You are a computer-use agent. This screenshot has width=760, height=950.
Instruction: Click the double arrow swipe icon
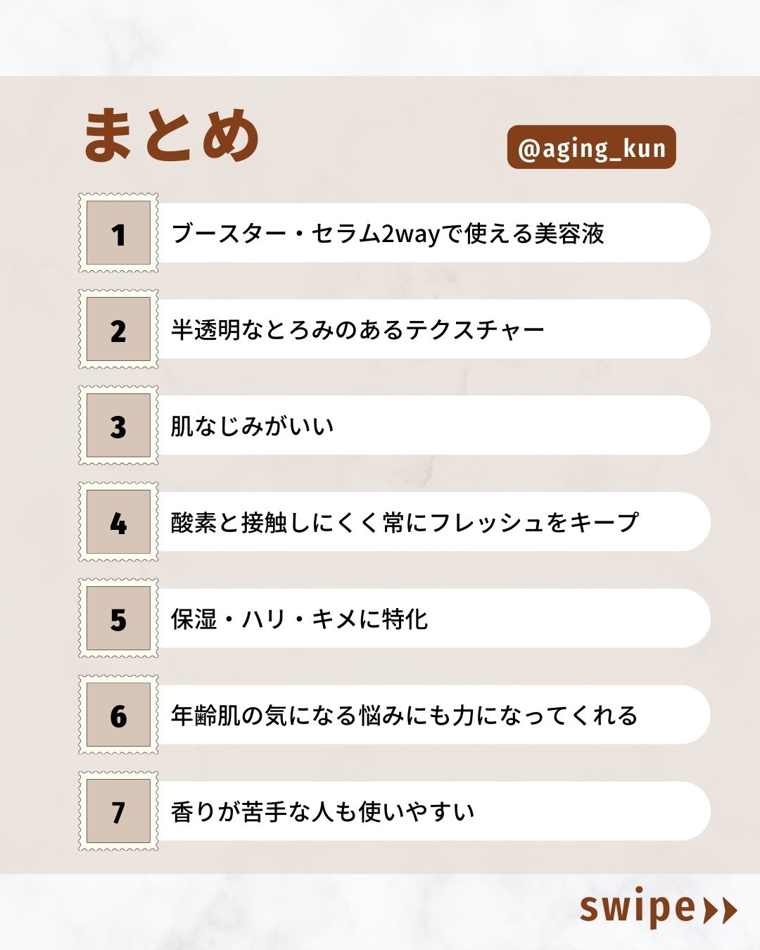[x=720, y=910]
